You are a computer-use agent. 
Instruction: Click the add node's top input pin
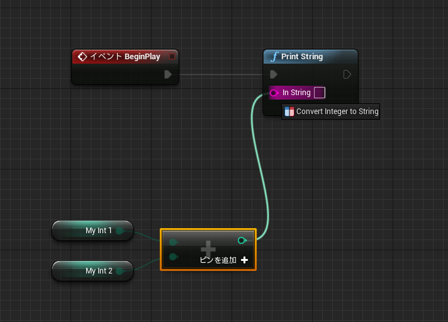tap(173, 243)
